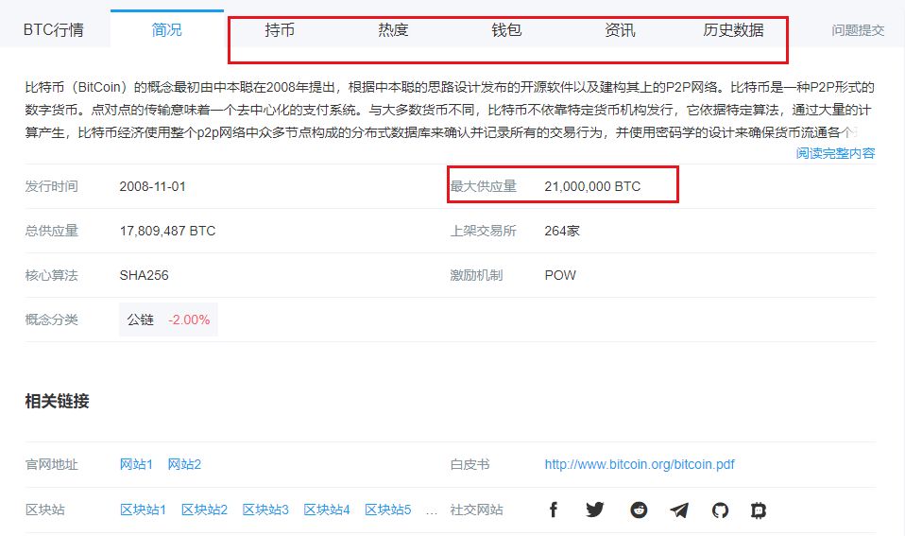Image resolution: width=905 pixels, height=536 pixels.
Task: Click the POW incentive value
Action: (x=560, y=275)
